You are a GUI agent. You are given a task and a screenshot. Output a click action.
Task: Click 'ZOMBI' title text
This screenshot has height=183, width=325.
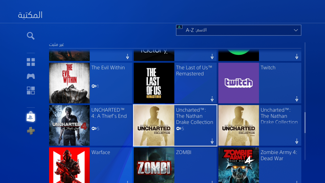click(184, 152)
